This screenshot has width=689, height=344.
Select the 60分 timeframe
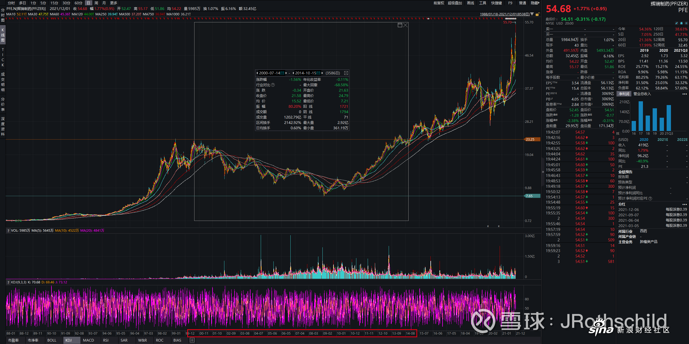click(x=78, y=3)
